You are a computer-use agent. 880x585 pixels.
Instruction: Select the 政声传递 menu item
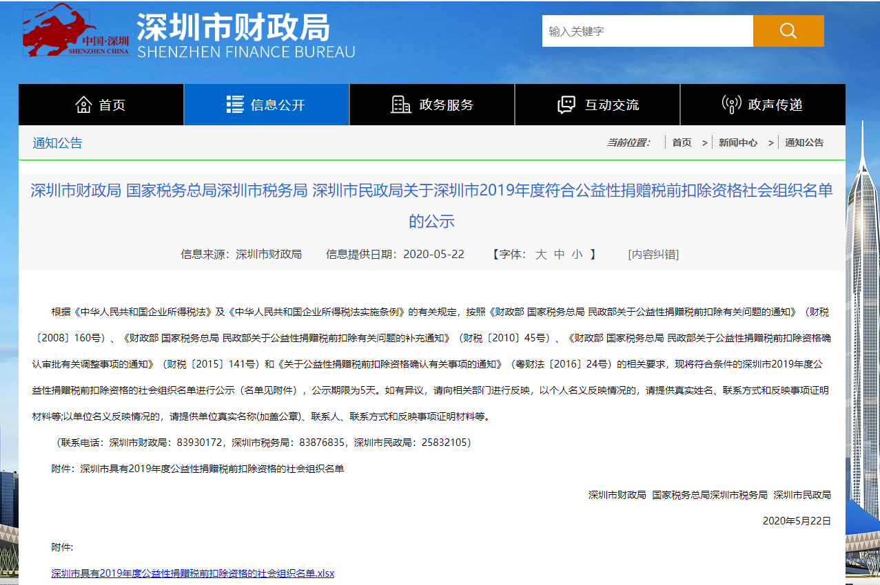click(x=775, y=105)
